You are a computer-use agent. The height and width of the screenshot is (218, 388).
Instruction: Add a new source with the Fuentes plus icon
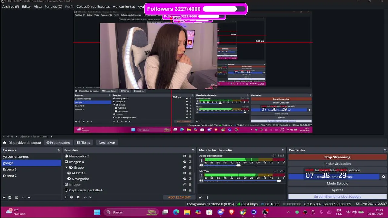coord(65,197)
